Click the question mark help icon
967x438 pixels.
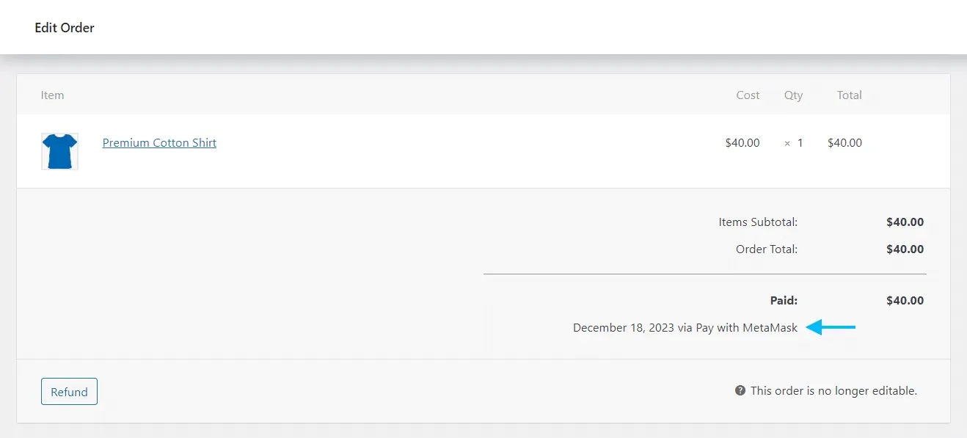740,390
